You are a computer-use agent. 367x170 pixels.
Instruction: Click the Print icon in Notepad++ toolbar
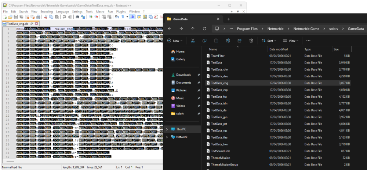[x=38, y=17]
